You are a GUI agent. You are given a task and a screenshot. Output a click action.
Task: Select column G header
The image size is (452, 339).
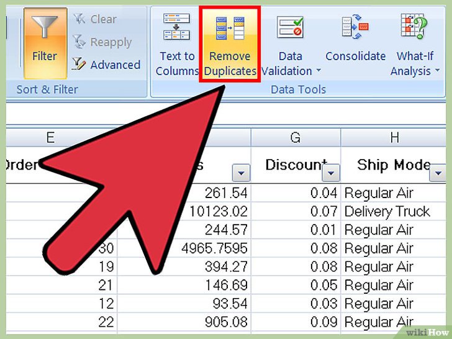click(296, 137)
